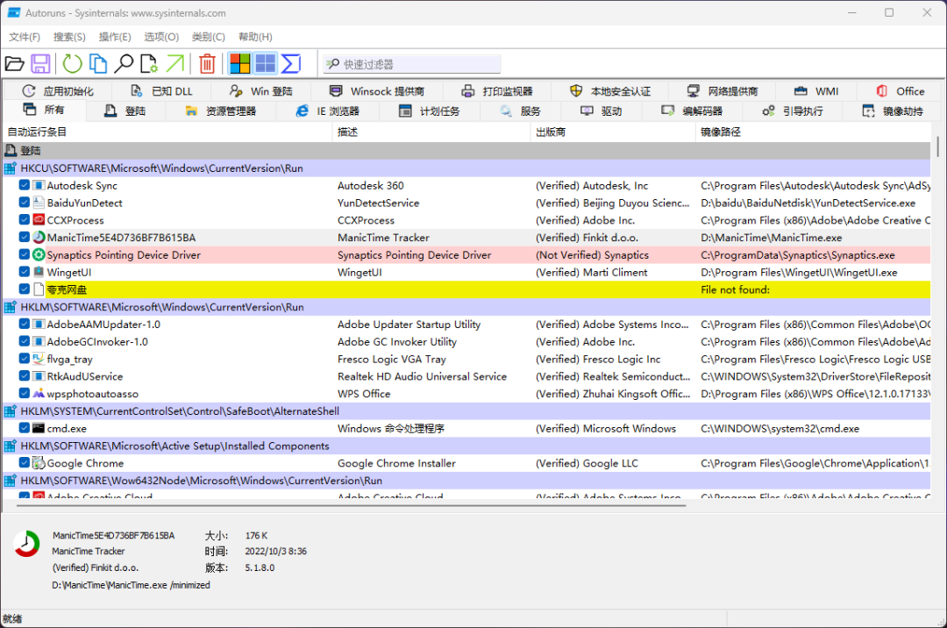The image size is (947, 628).
Task: Uncheck the Autodesk Sync entry checkbox
Action: pos(25,186)
